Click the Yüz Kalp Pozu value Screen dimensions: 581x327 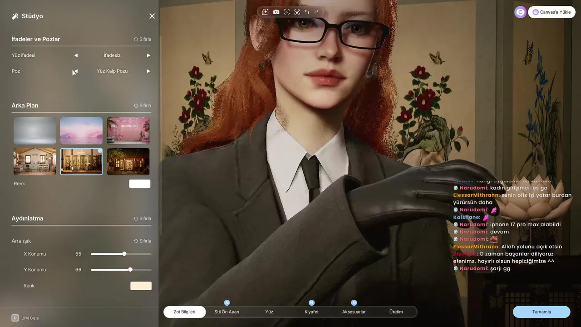click(x=112, y=71)
